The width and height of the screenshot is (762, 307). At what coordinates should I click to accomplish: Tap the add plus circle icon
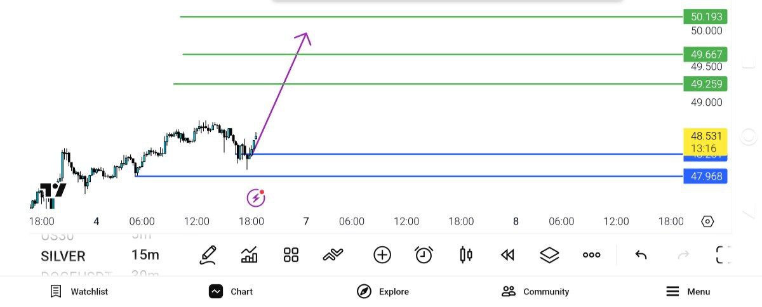[382, 255]
